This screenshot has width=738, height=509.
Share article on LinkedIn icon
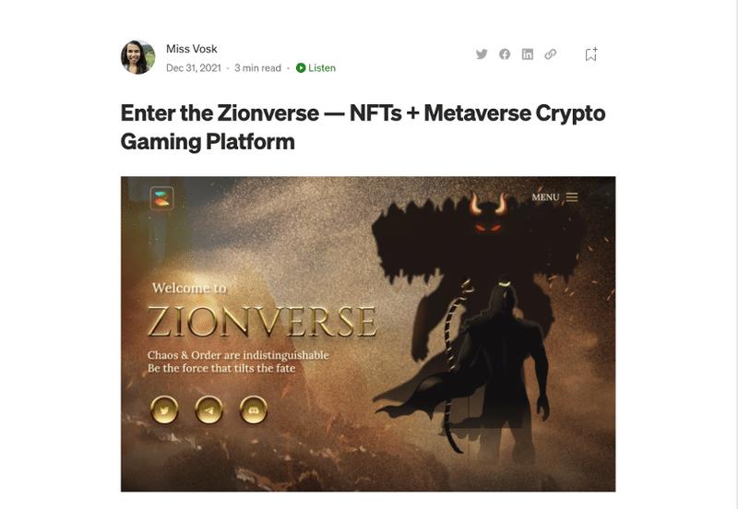coord(528,54)
